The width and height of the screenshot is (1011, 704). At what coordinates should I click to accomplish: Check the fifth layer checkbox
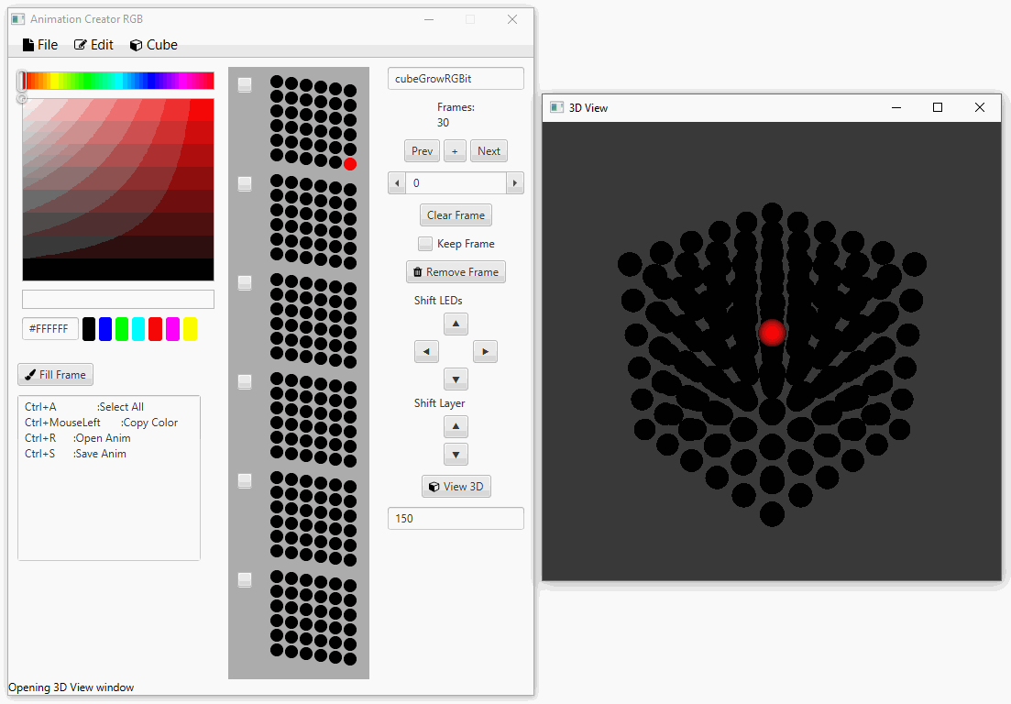(245, 481)
